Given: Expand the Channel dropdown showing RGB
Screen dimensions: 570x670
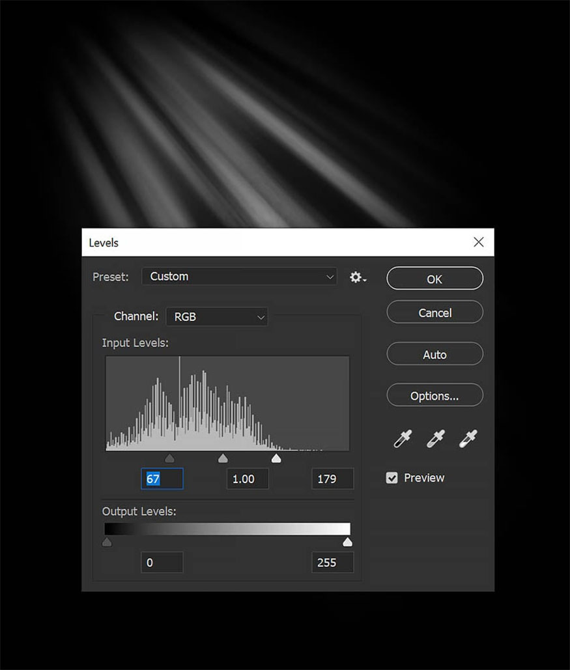Looking at the screenshot, I should (217, 317).
